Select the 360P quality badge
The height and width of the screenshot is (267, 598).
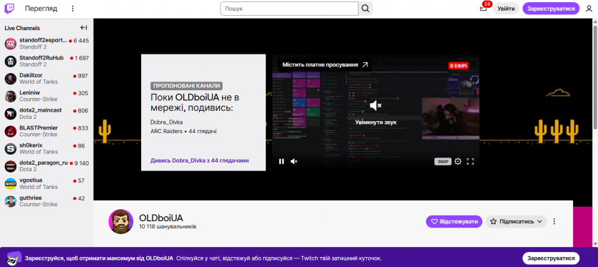pyautogui.click(x=443, y=162)
